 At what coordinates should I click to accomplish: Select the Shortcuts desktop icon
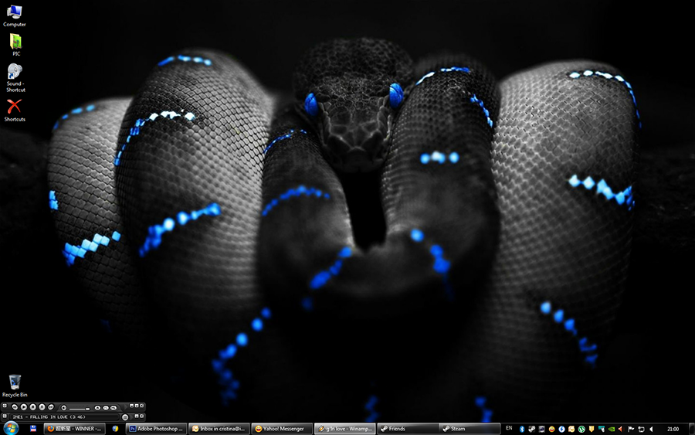click(x=15, y=110)
